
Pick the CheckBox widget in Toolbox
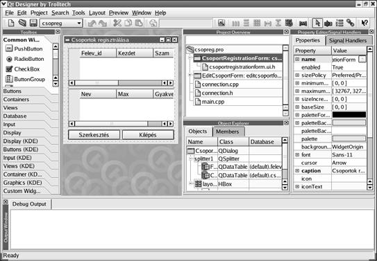click(x=23, y=69)
